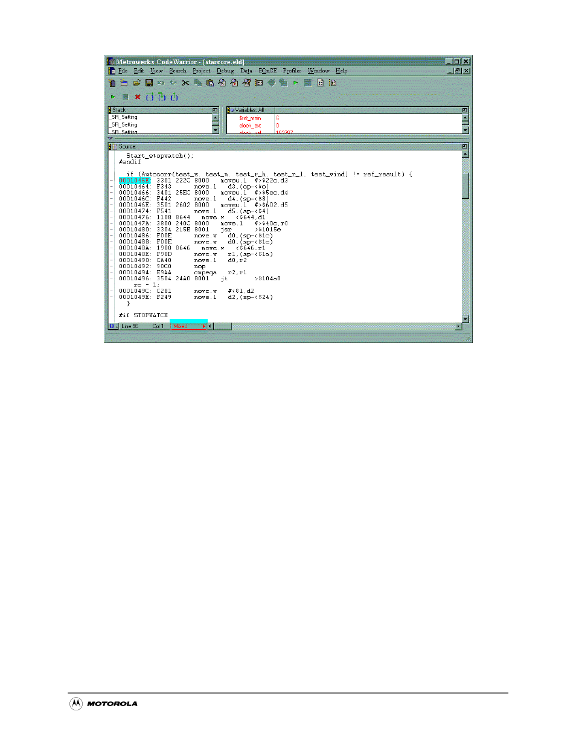The height and width of the screenshot is (746, 576).
Task: Click the last icon in main toolbar
Action: tap(332, 83)
